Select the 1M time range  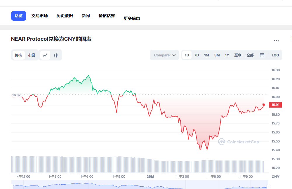click(206, 55)
